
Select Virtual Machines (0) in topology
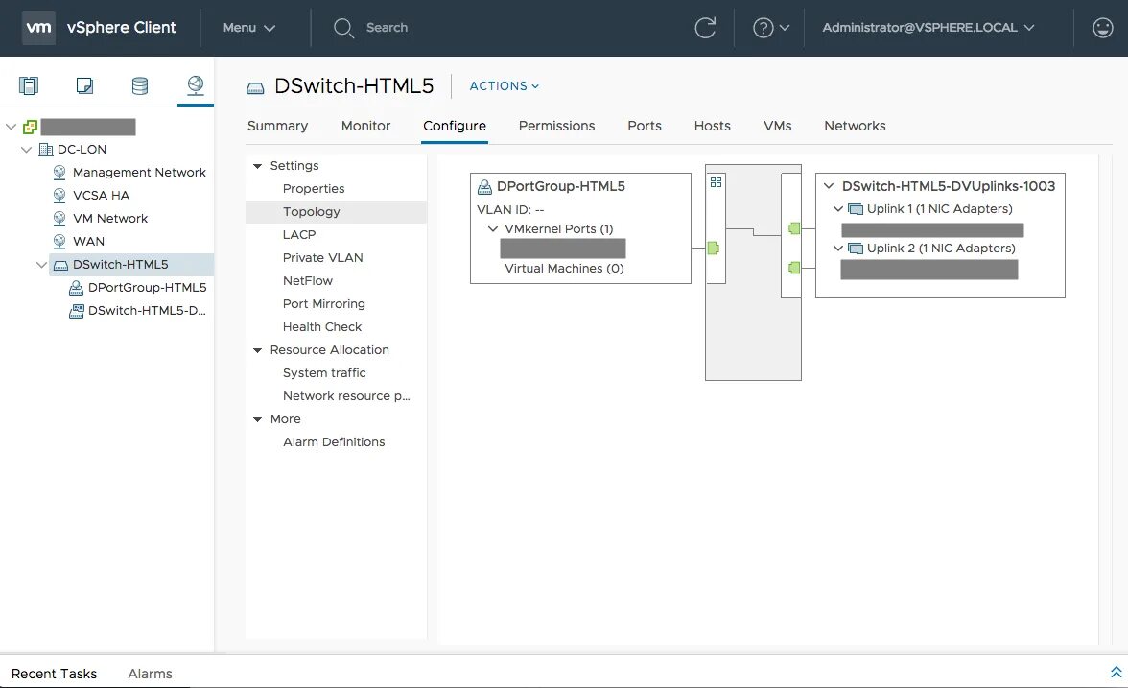(x=564, y=269)
